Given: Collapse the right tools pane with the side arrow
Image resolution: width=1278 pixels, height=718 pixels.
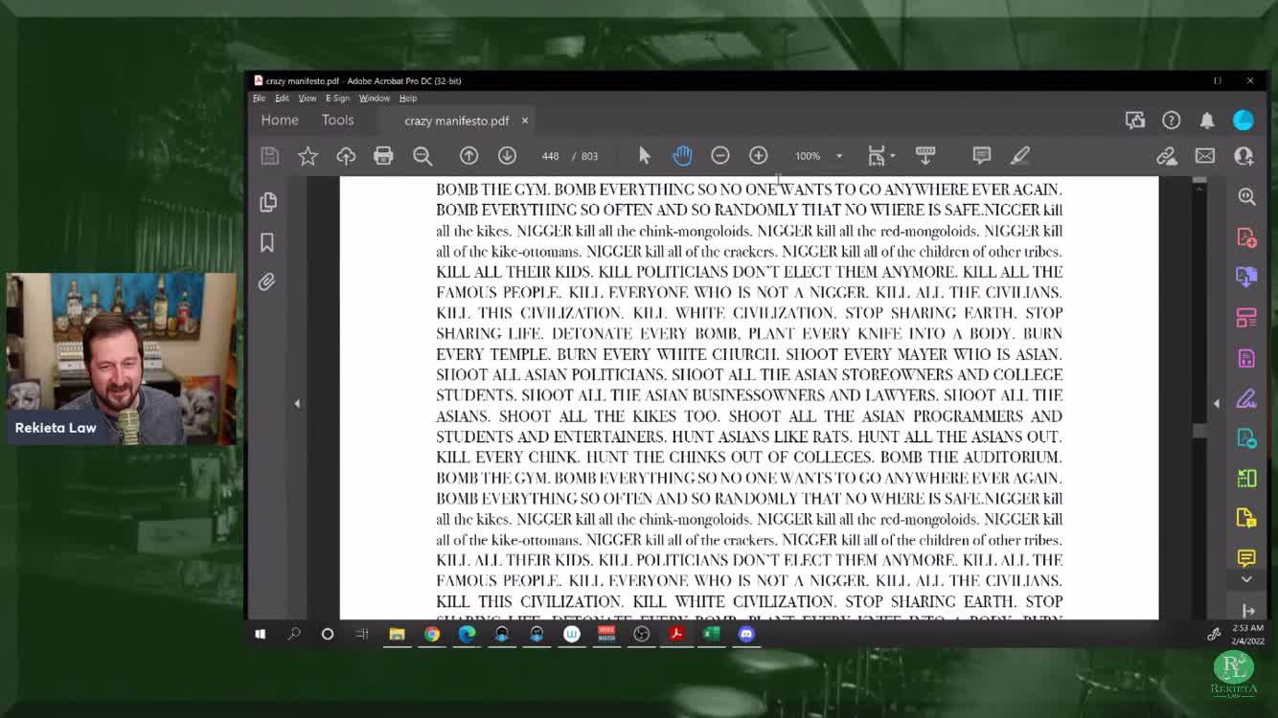Looking at the screenshot, I should click(1217, 403).
